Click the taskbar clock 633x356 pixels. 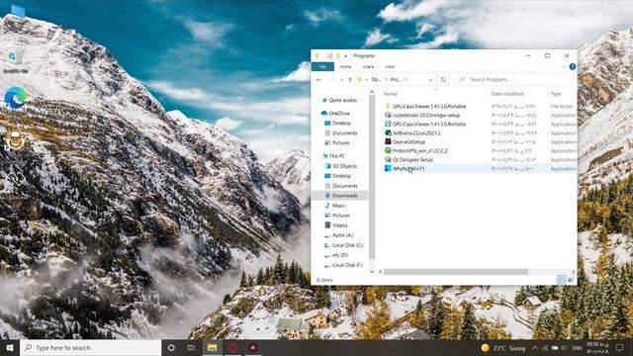[x=596, y=347]
